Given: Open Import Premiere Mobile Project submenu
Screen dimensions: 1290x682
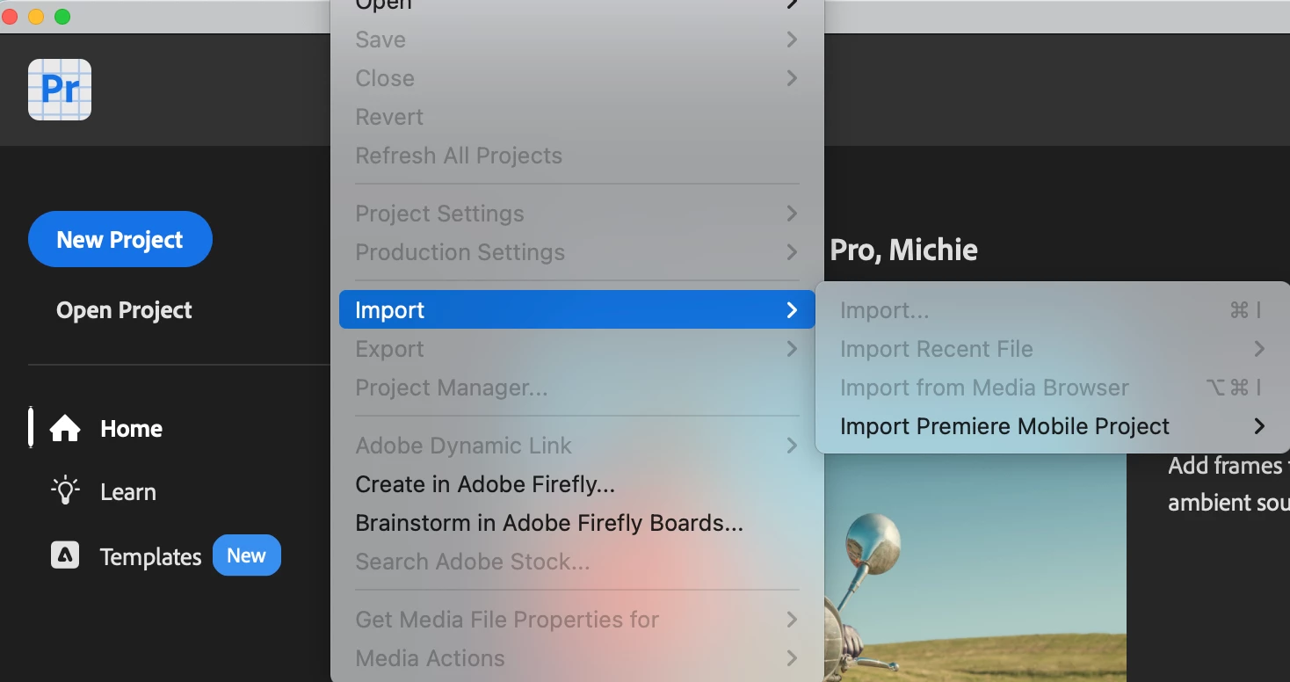Looking at the screenshot, I should tap(1052, 426).
